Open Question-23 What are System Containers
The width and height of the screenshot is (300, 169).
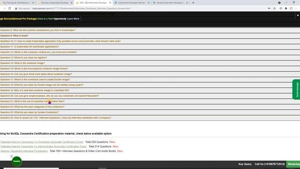pos(150,112)
